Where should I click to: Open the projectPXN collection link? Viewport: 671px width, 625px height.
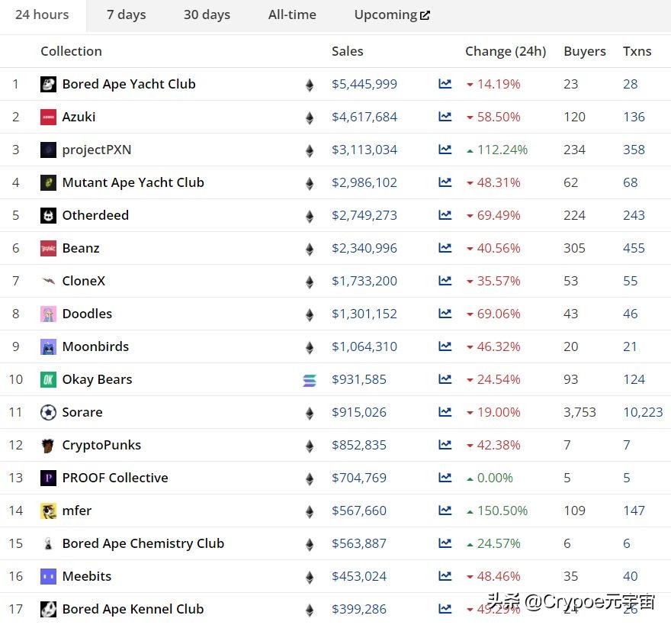[97, 150]
